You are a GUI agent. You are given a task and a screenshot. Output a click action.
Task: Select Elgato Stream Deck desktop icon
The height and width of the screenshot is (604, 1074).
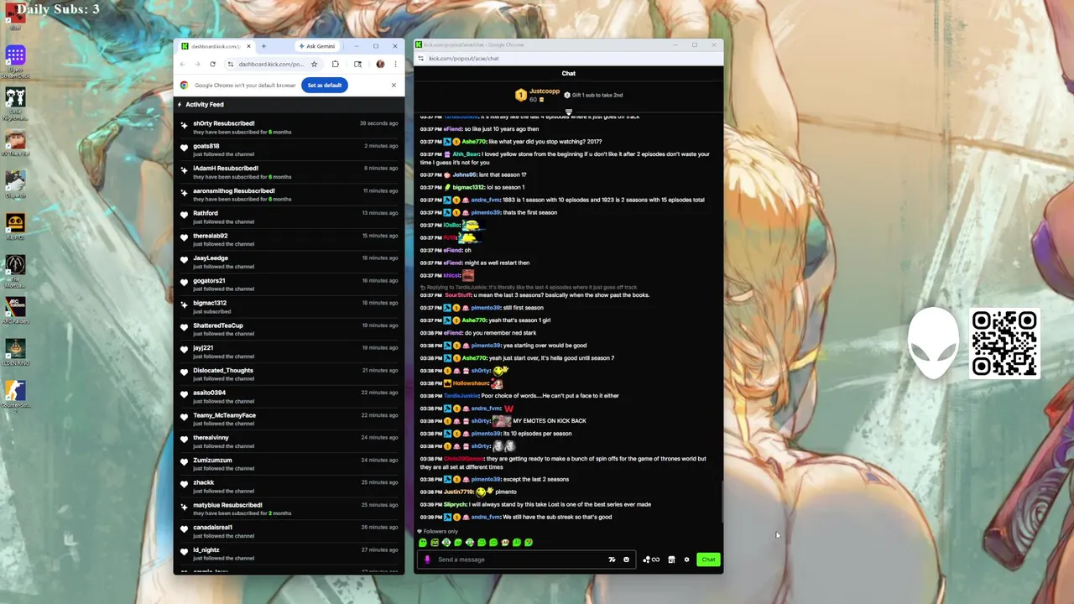(x=15, y=62)
